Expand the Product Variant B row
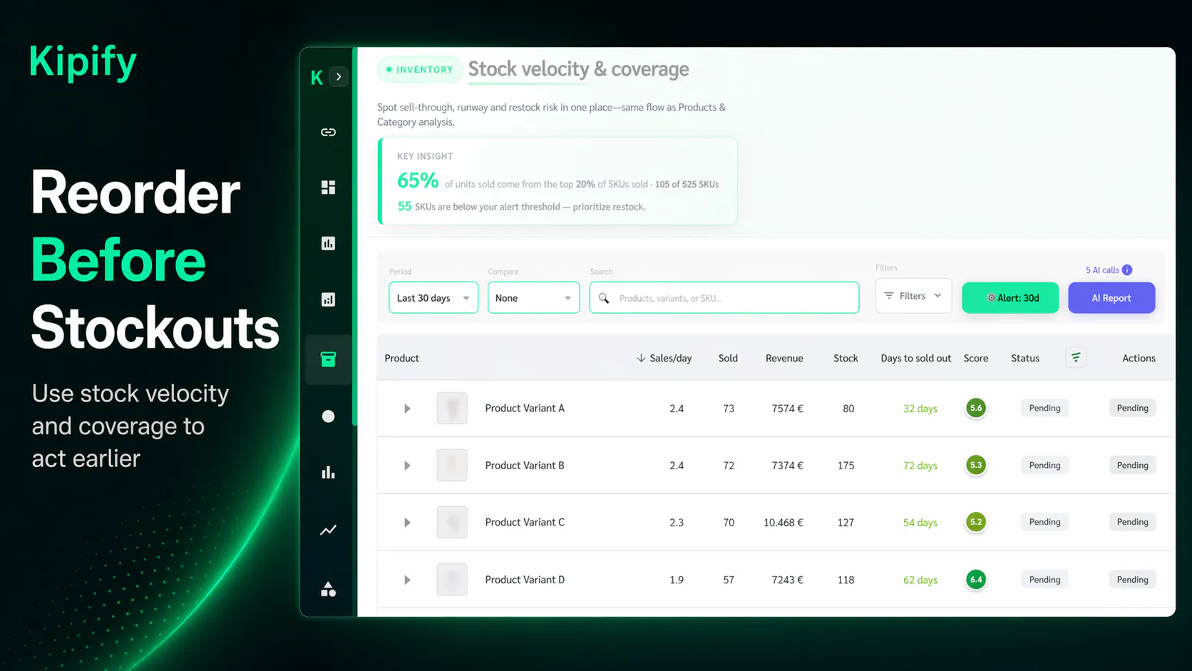1192x671 pixels. coord(407,466)
